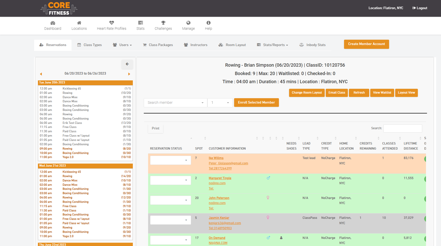
Task: Open the spot number dropdown showing 1
Action: pyautogui.click(x=220, y=103)
